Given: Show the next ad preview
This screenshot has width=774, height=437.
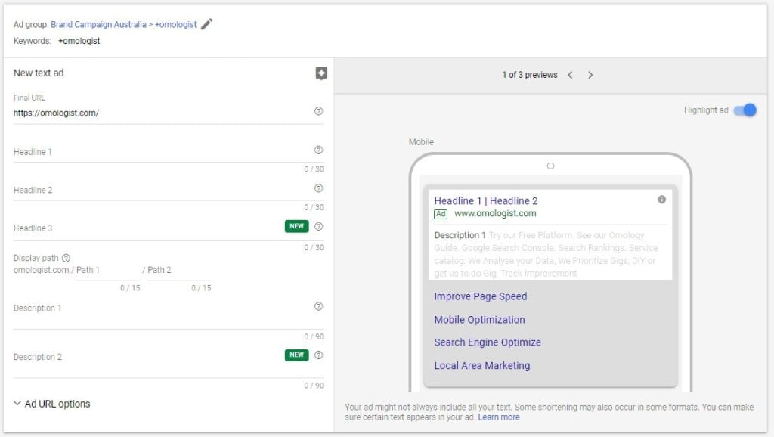Looking at the screenshot, I should (590, 75).
